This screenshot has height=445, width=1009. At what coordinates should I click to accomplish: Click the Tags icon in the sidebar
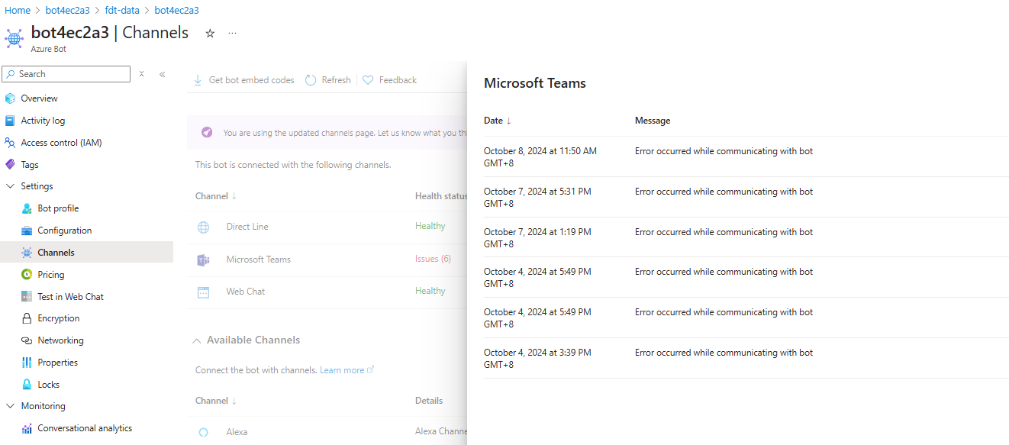coord(10,164)
